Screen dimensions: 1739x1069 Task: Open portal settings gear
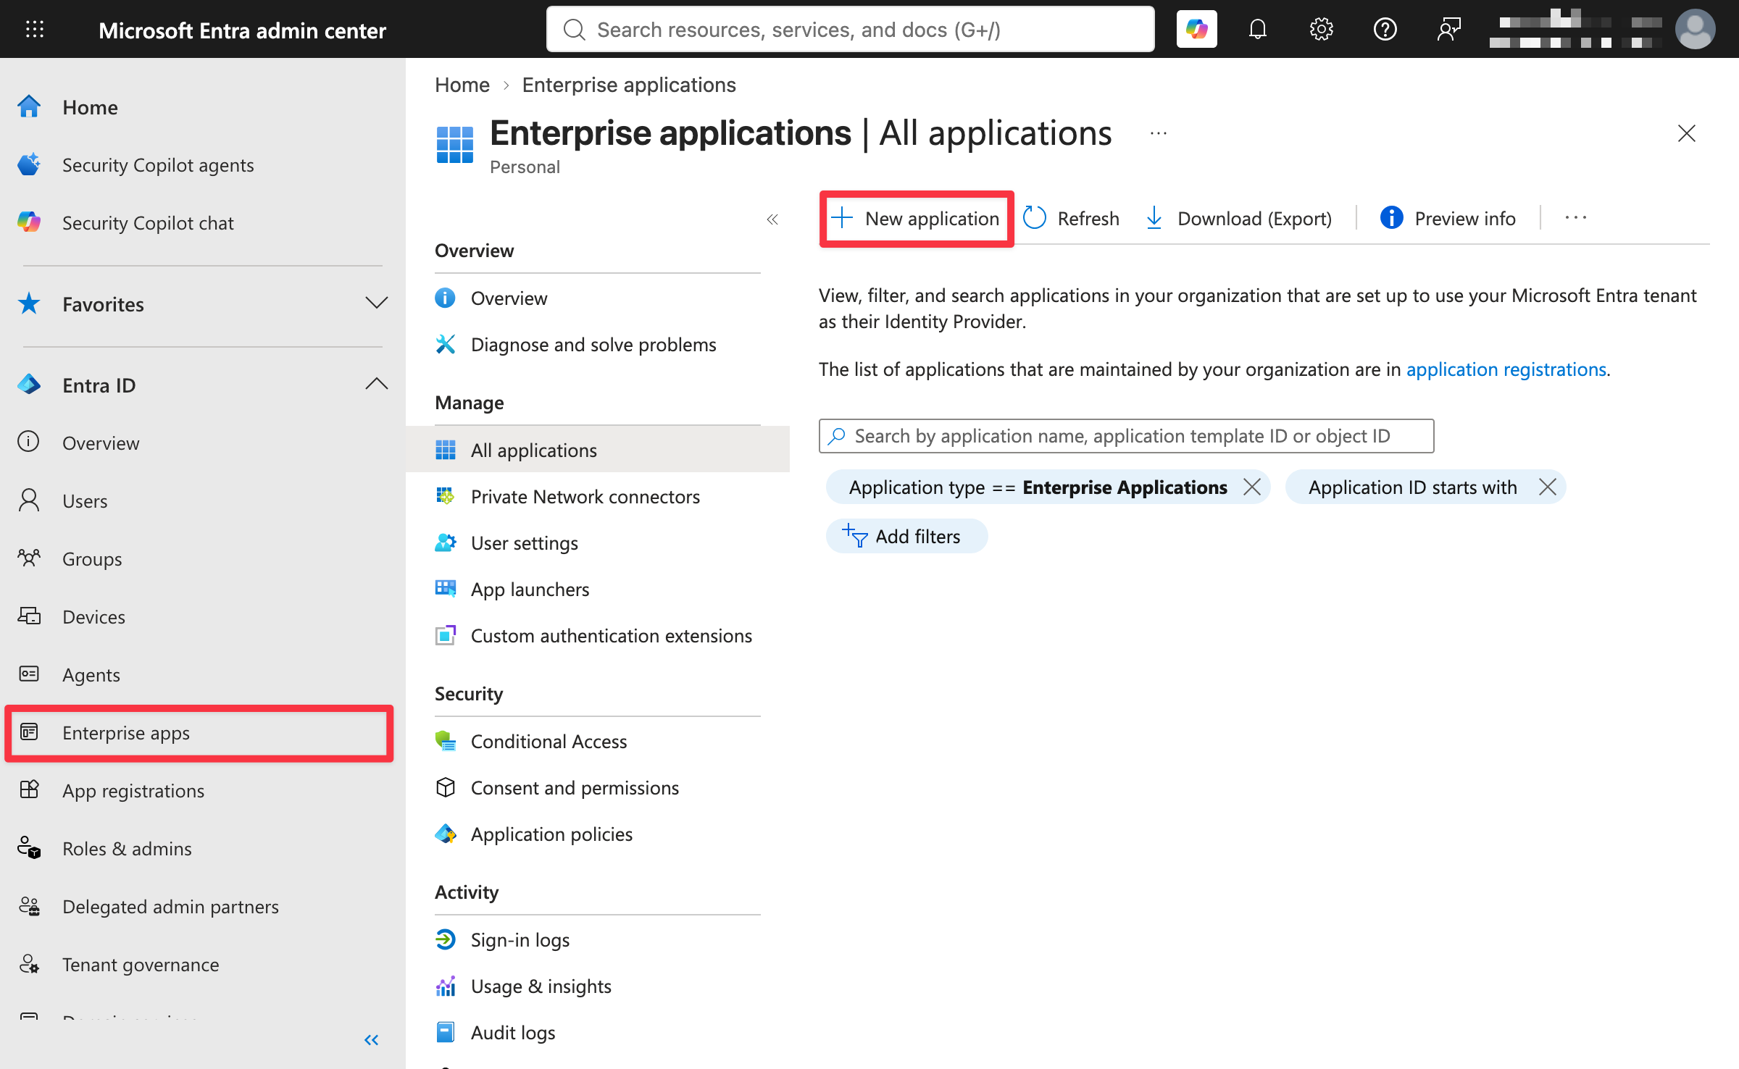coord(1321,29)
